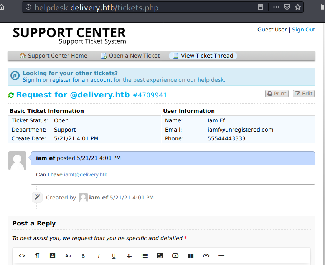Apply strikethrough formatting in reply editor
Screen dimensions: 325x265
[129, 256]
